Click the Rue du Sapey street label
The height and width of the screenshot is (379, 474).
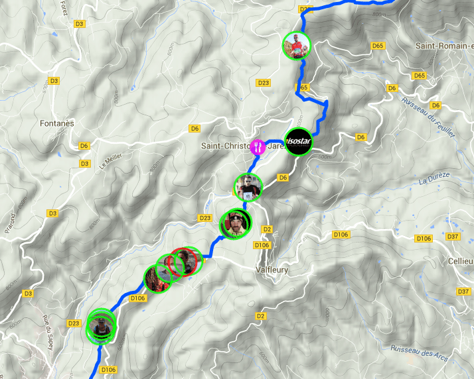tap(48, 332)
